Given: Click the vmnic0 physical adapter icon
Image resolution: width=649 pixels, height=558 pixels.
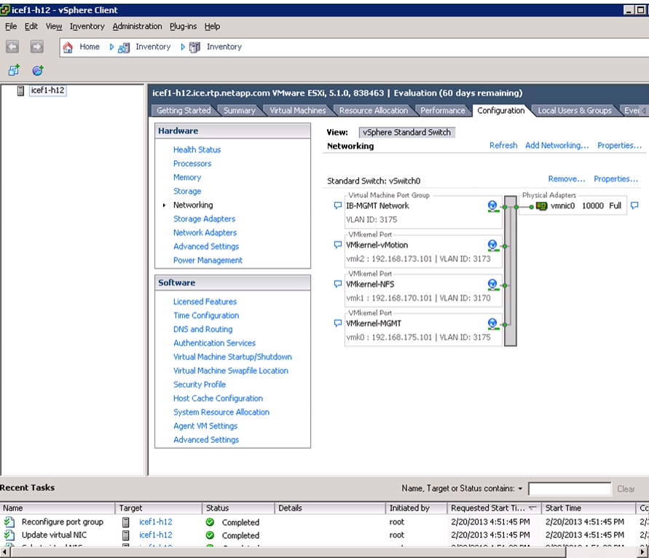Looking at the screenshot, I should point(541,205).
